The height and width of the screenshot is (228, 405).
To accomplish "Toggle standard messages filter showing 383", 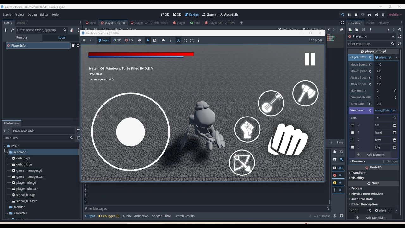I will [338, 168].
